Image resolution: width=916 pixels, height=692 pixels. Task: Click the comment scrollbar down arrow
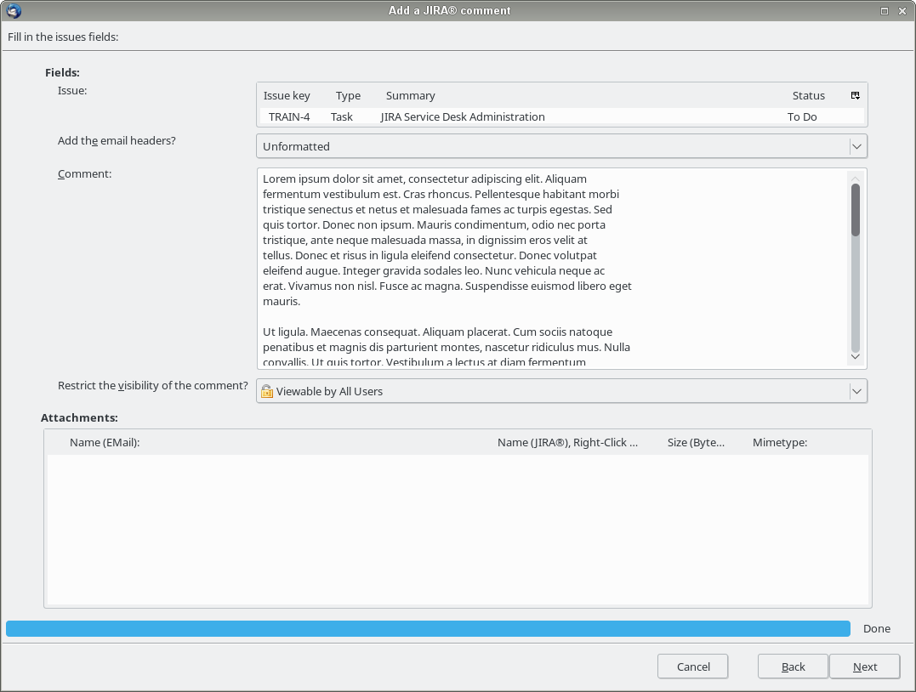[x=856, y=356]
